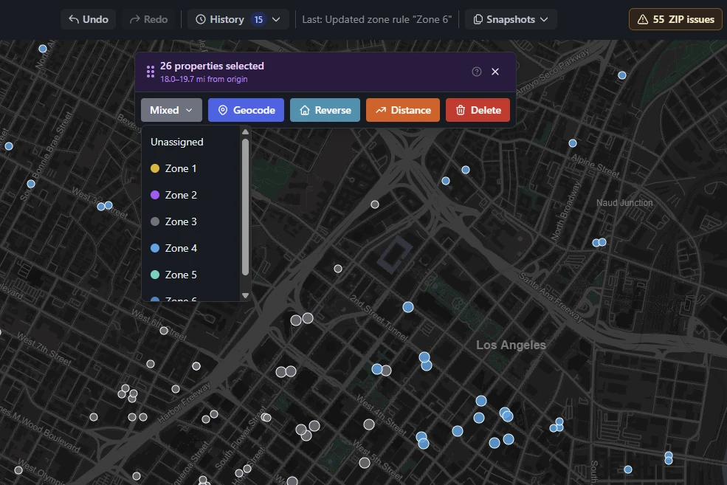Image resolution: width=727 pixels, height=485 pixels.
Task: Click last action text Updated zone rule
Action: point(376,19)
